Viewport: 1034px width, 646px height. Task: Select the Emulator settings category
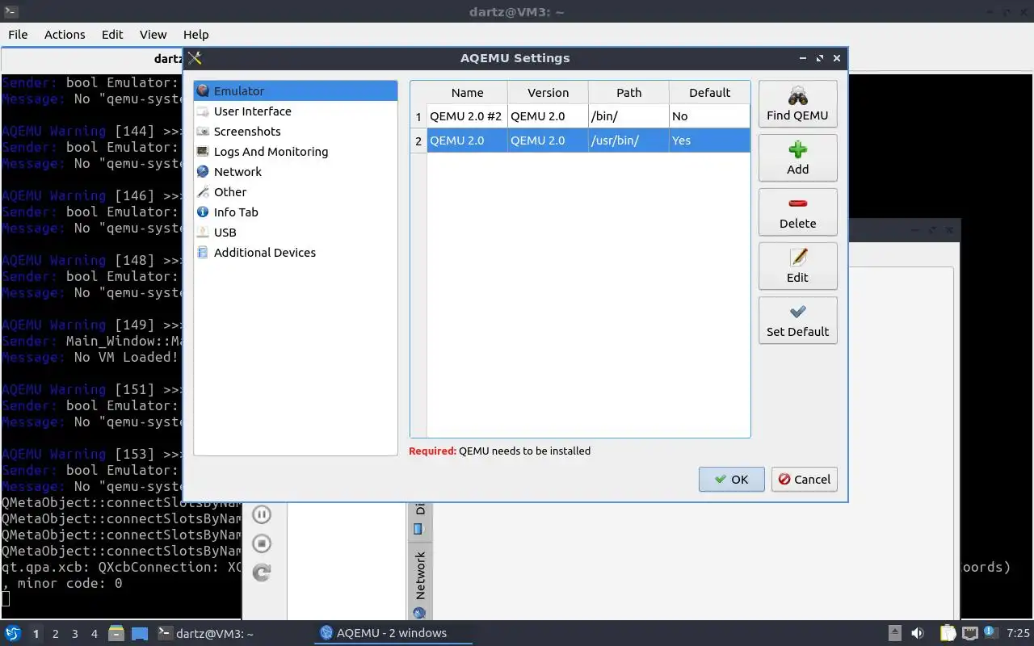pyautogui.click(x=296, y=91)
